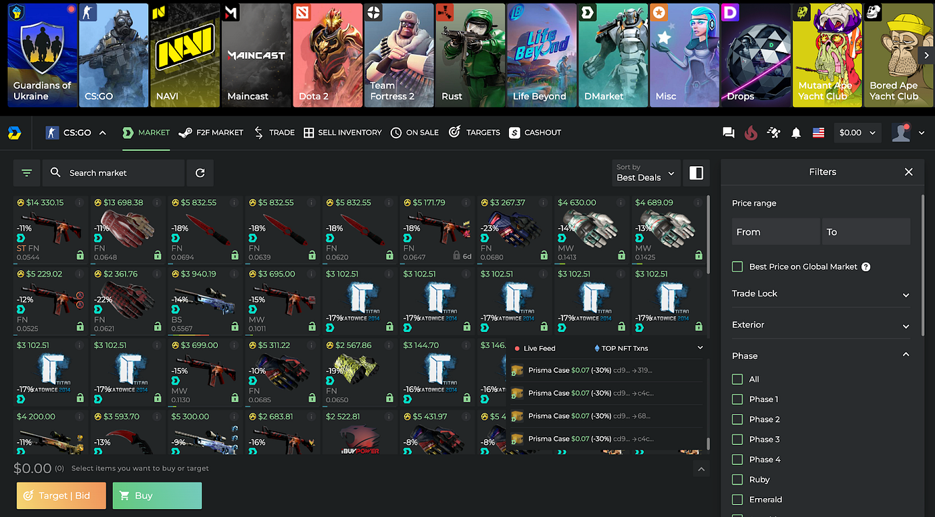Viewport: 935px width, 517px height.
Task: Check the Phase 3 filter
Action: (737, 439)
